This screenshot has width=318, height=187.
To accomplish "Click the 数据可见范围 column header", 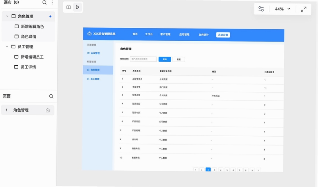I will point(165,71).
